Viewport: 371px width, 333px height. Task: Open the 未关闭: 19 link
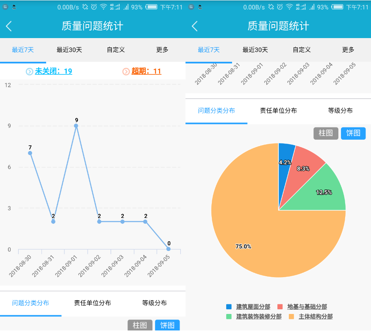pyautogui.click(x=53, y=71)
